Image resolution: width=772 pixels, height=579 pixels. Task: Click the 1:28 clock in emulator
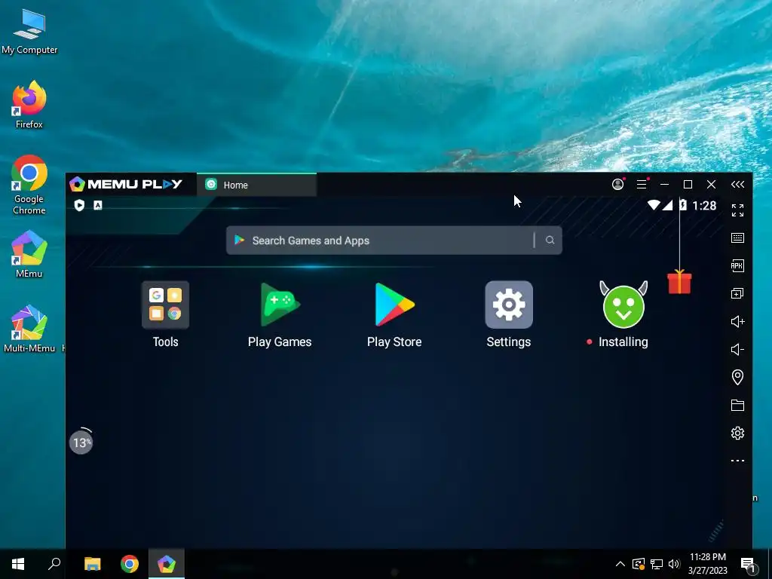(x=705, y=205)
